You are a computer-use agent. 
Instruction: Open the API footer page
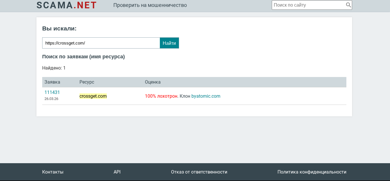(117, 172)
